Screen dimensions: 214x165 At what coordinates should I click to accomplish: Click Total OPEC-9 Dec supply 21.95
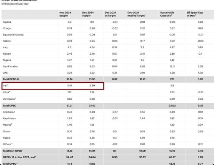pyautogui.click(x=92, y=79)
